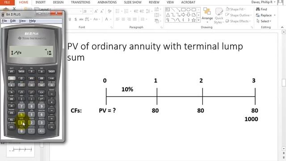Click the Increase Font Size icon
The image size is (286, 161).
96,11
